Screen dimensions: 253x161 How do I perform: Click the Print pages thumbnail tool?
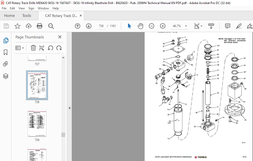(42, 48)
